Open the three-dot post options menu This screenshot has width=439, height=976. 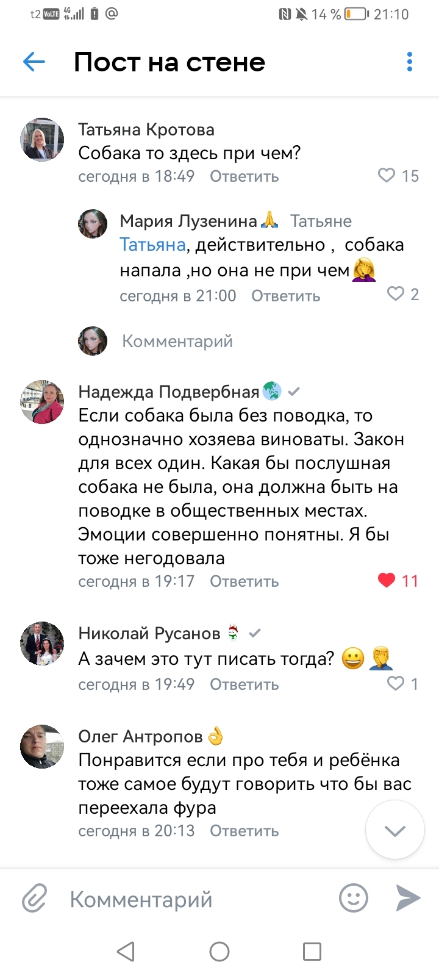[x=410, y=62]
